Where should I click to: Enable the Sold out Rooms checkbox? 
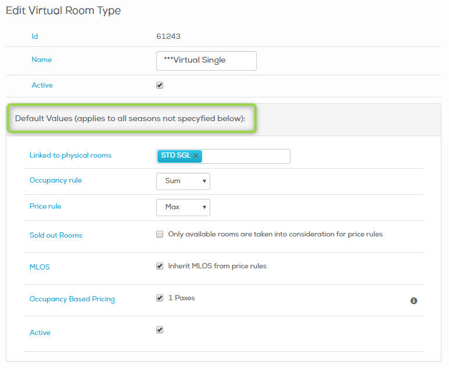(160, 234)
